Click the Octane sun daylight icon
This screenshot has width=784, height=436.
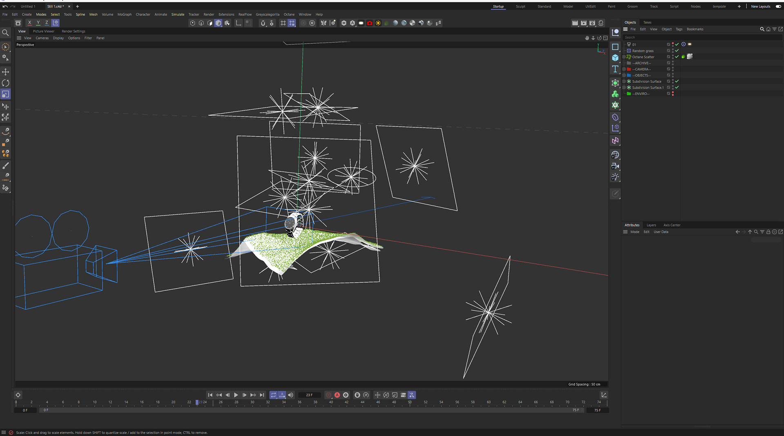coord(378,23)
